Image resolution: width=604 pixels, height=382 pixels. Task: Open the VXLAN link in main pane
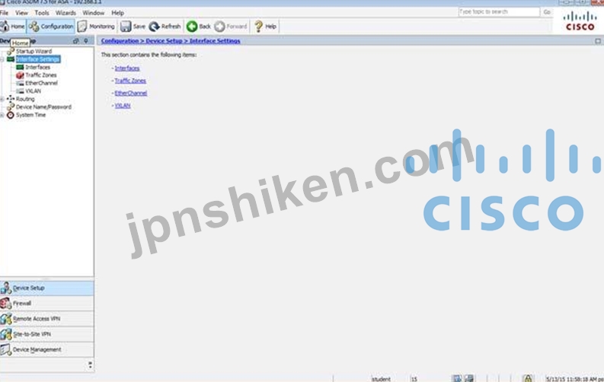click(x=123, y=106)
